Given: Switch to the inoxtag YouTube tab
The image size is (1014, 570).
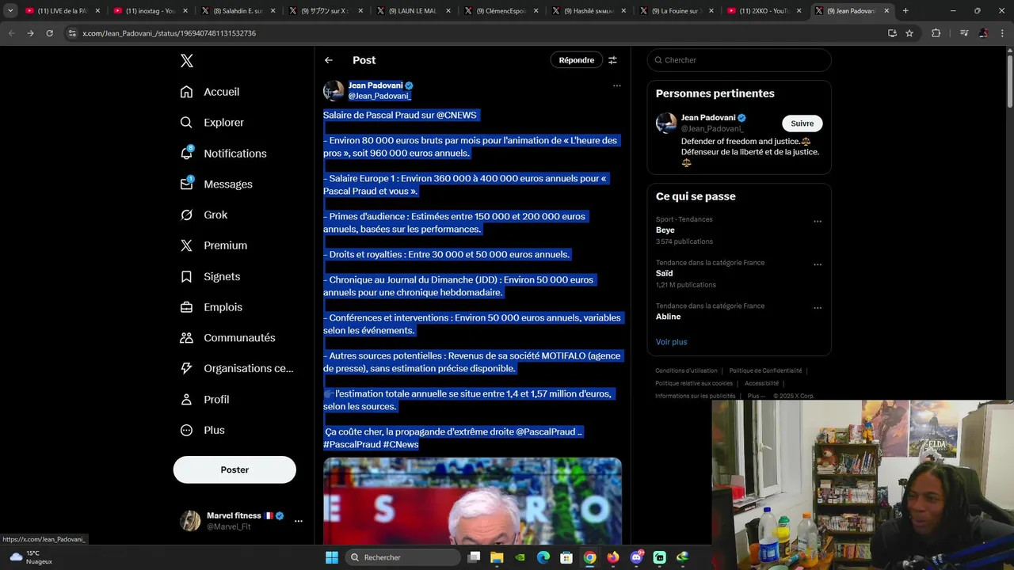Looking at the screenshot, I should [151, 11].
